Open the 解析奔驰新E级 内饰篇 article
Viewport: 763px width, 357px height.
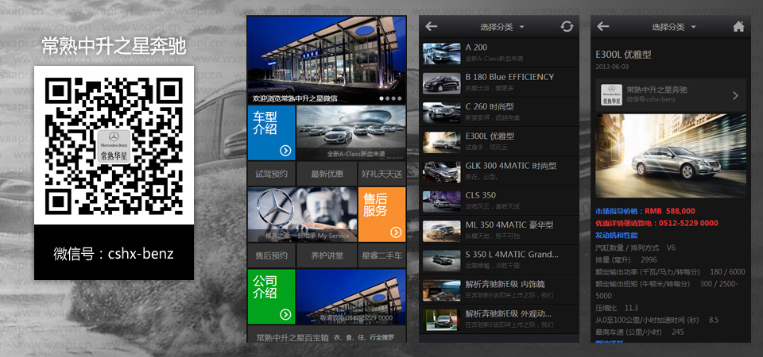499,290
